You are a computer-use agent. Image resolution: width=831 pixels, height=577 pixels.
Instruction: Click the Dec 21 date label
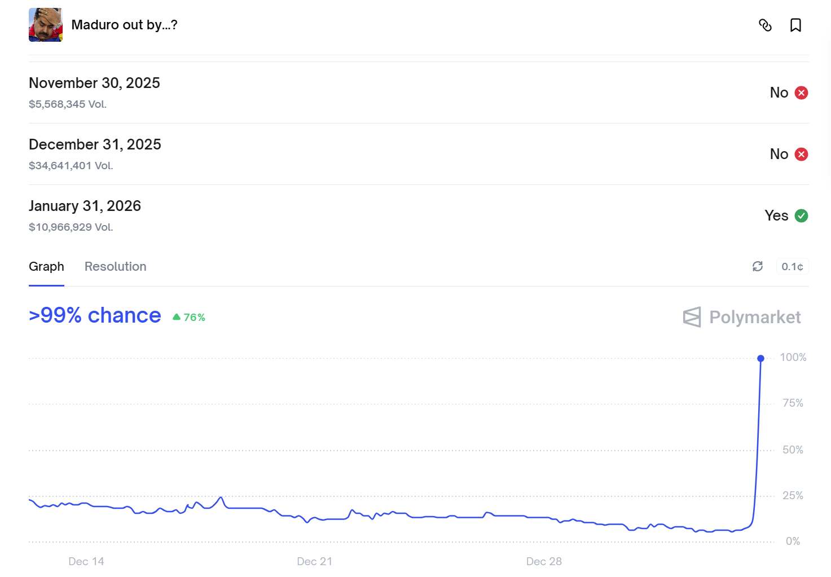pyautogui.click(x=314, y=561)
